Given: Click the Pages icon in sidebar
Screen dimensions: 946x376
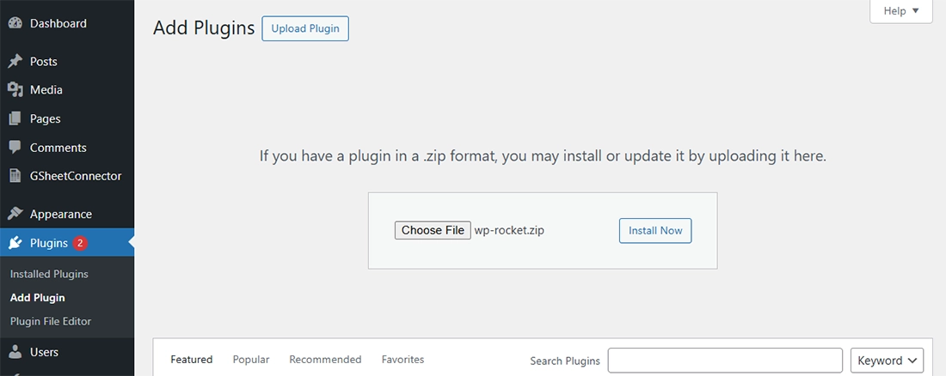Looking at the screenshot, I should click(15, 118).
